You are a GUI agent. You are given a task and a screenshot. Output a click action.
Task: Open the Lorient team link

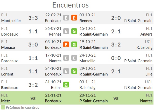[7, 74]
